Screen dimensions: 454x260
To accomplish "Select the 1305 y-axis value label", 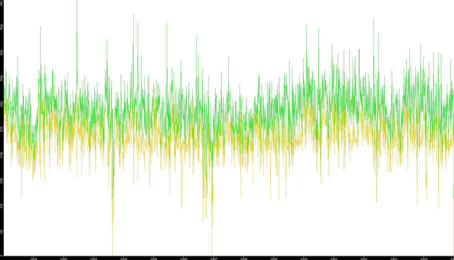I will 2,180.
